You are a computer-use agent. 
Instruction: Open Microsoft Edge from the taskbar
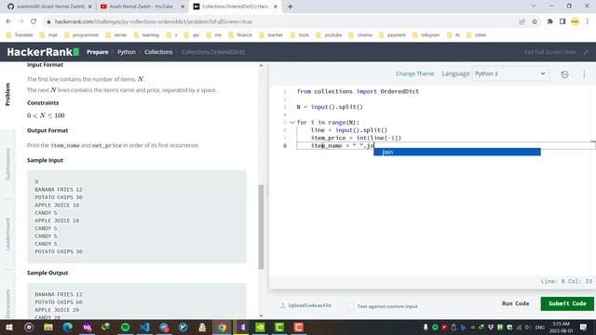(x=68, y=327)
